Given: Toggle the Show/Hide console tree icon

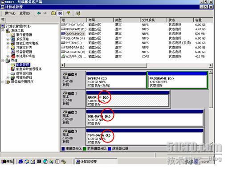Looking at the screenshot, I should [60, 13].
